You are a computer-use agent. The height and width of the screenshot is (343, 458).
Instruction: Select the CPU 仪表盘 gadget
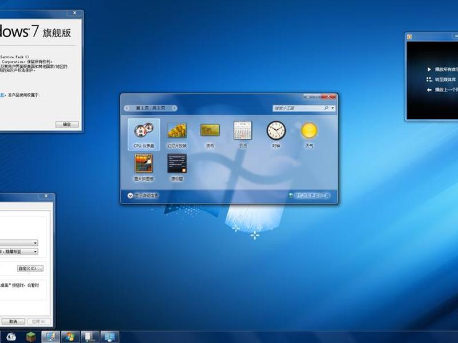144,134
